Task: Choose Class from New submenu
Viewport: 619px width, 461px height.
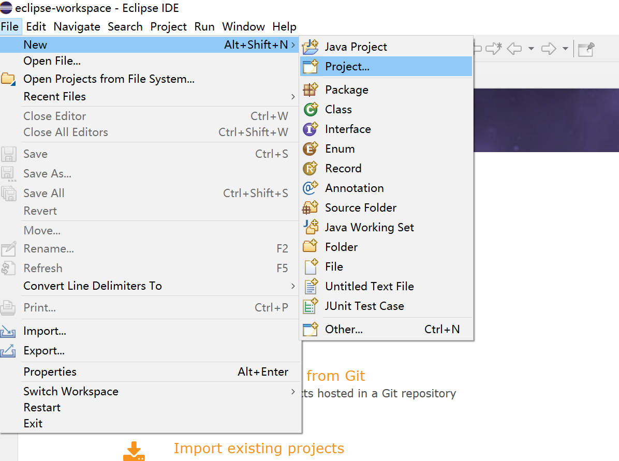Action: click(x=387, y=109)
